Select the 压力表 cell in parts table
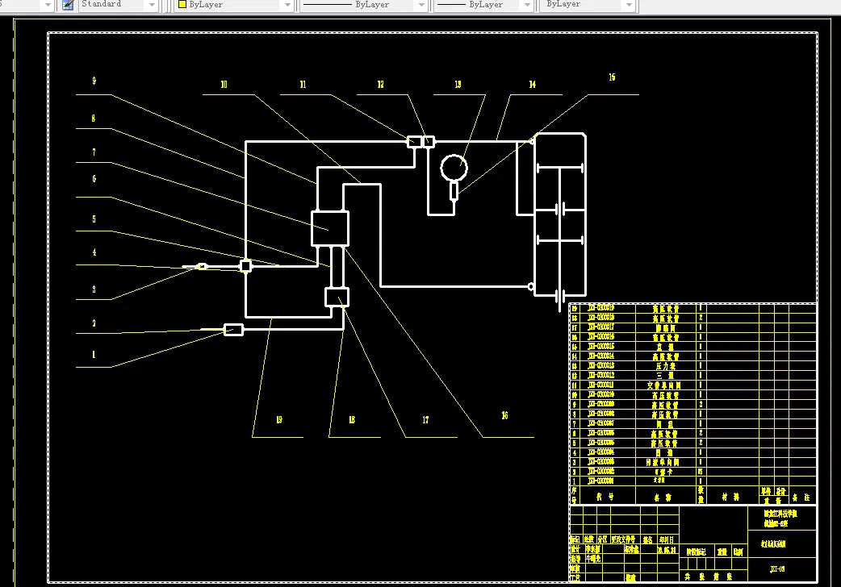841x587 pixels. 666,366
